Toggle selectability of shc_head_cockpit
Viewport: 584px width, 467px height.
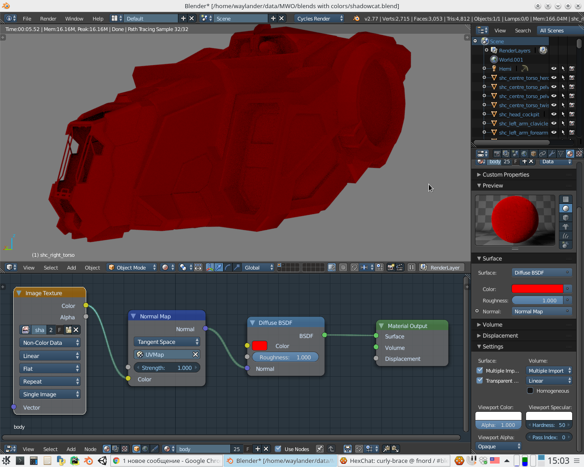point(563,114)
